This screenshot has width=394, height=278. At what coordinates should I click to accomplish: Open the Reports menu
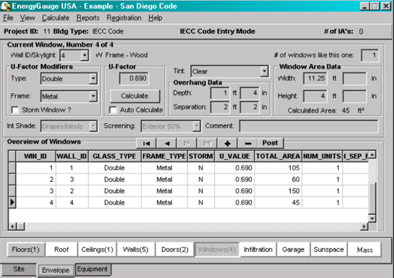click(88, 18)
